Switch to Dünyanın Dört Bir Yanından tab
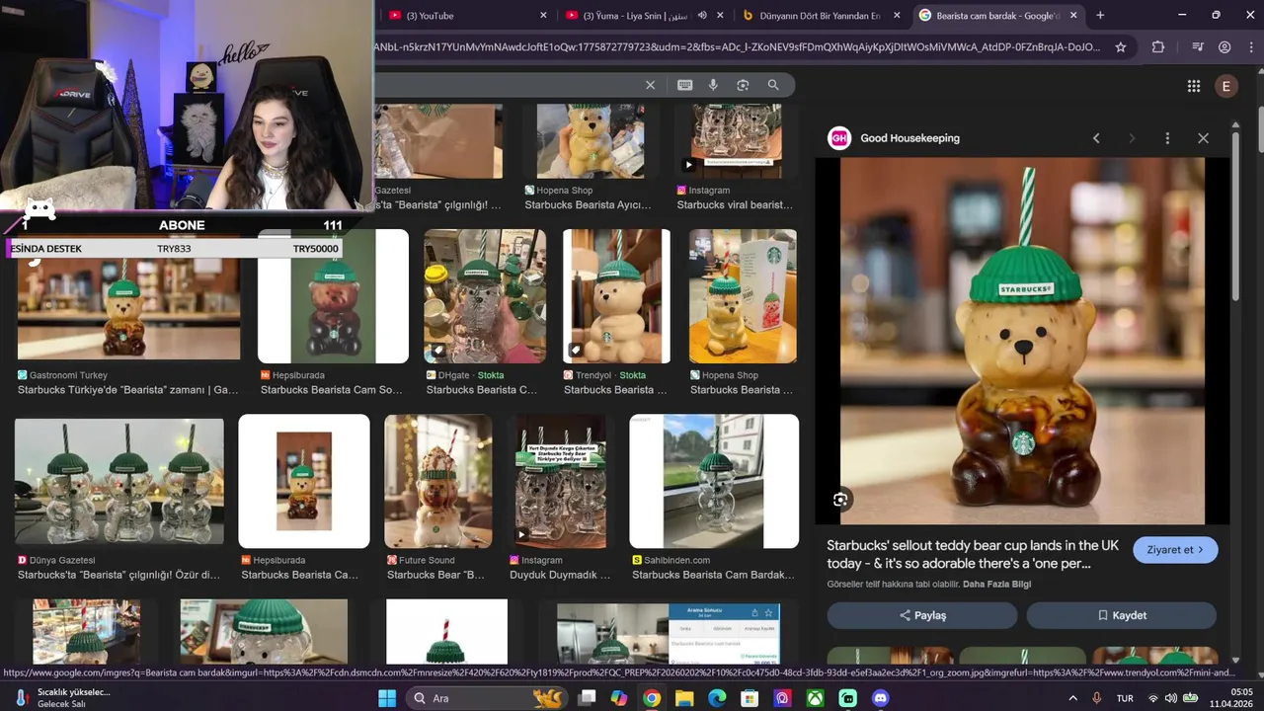This screenshot has width=1264, height=711. [820, 16]
